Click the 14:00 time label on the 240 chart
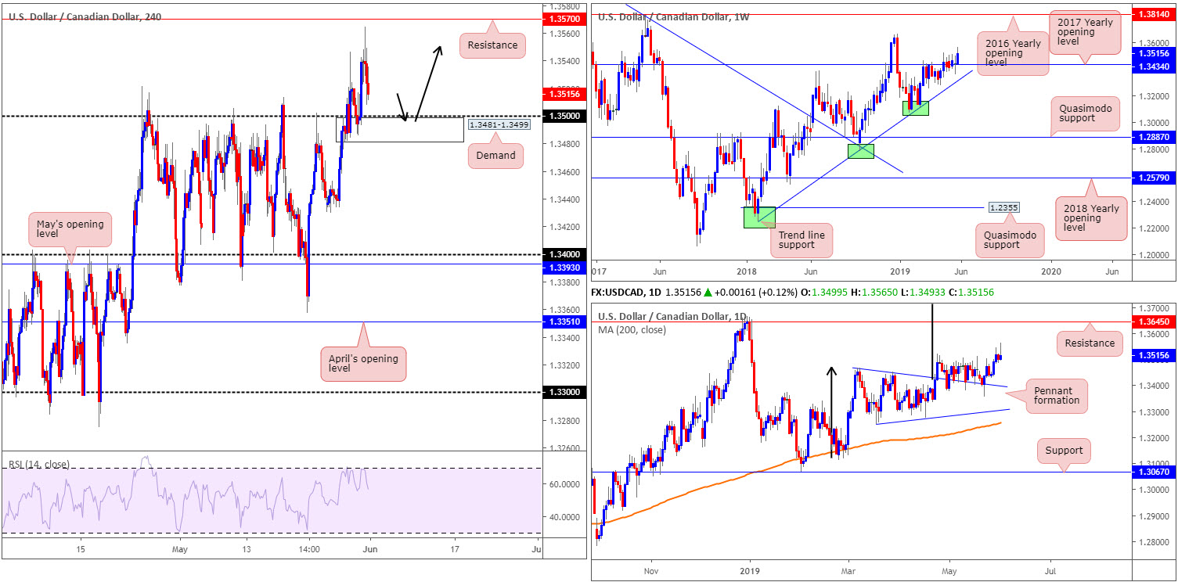Screen dimensions: 1178x582 click(309, 550)
